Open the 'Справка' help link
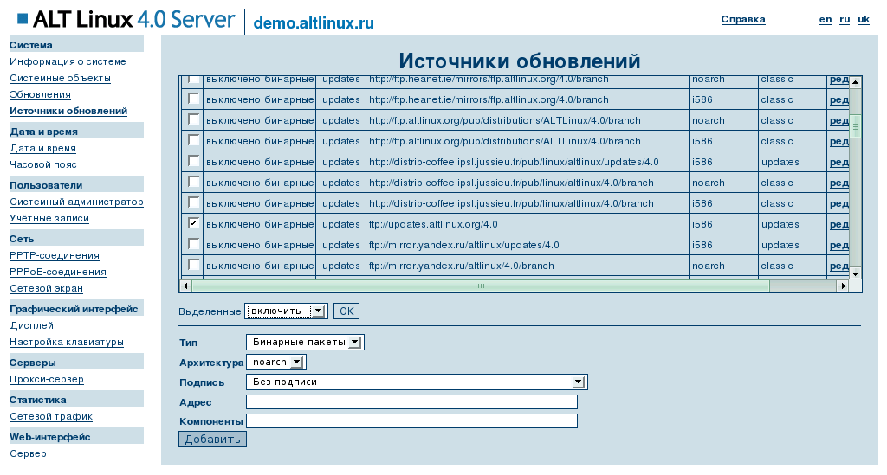The height and width of the screenshot is (475, 887). click(x=742, y=19)
